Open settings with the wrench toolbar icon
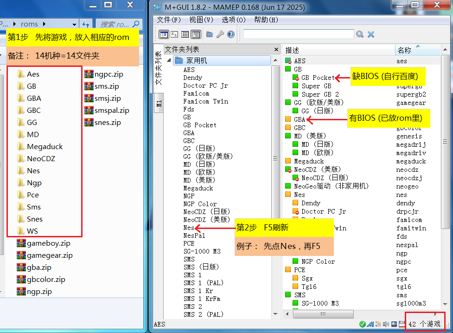453x333 pixels. point(220,35)
